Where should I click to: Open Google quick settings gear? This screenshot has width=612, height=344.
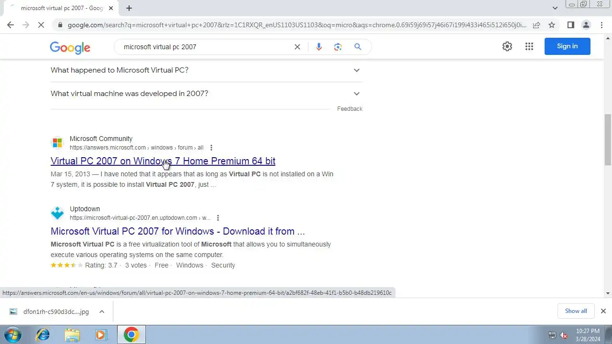click(507, 46)
